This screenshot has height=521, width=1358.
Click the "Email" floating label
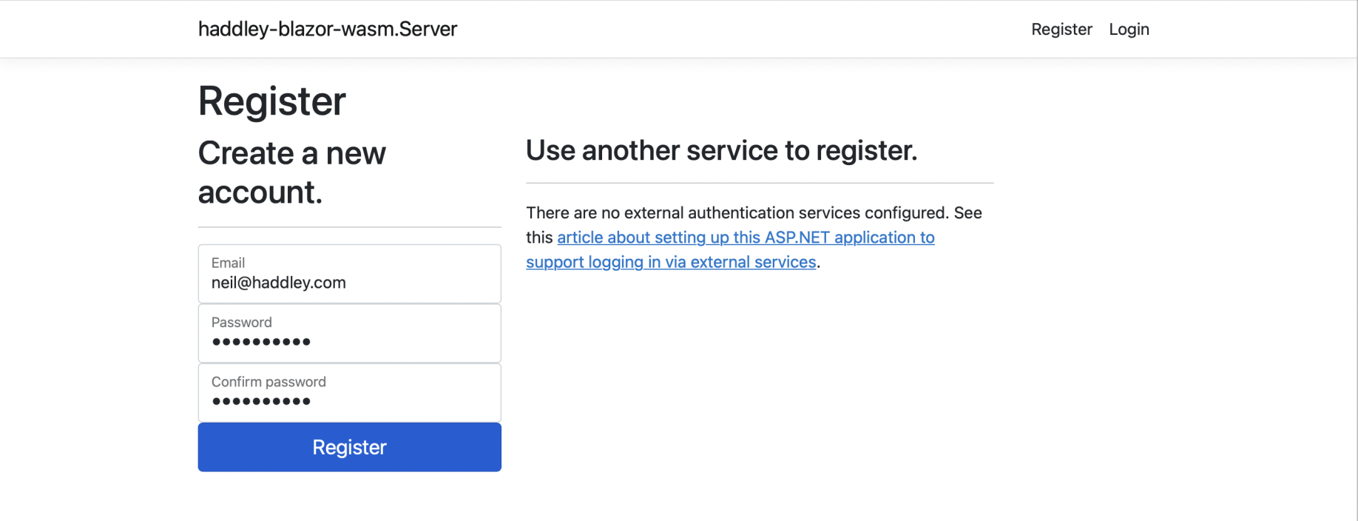point(228,263)
